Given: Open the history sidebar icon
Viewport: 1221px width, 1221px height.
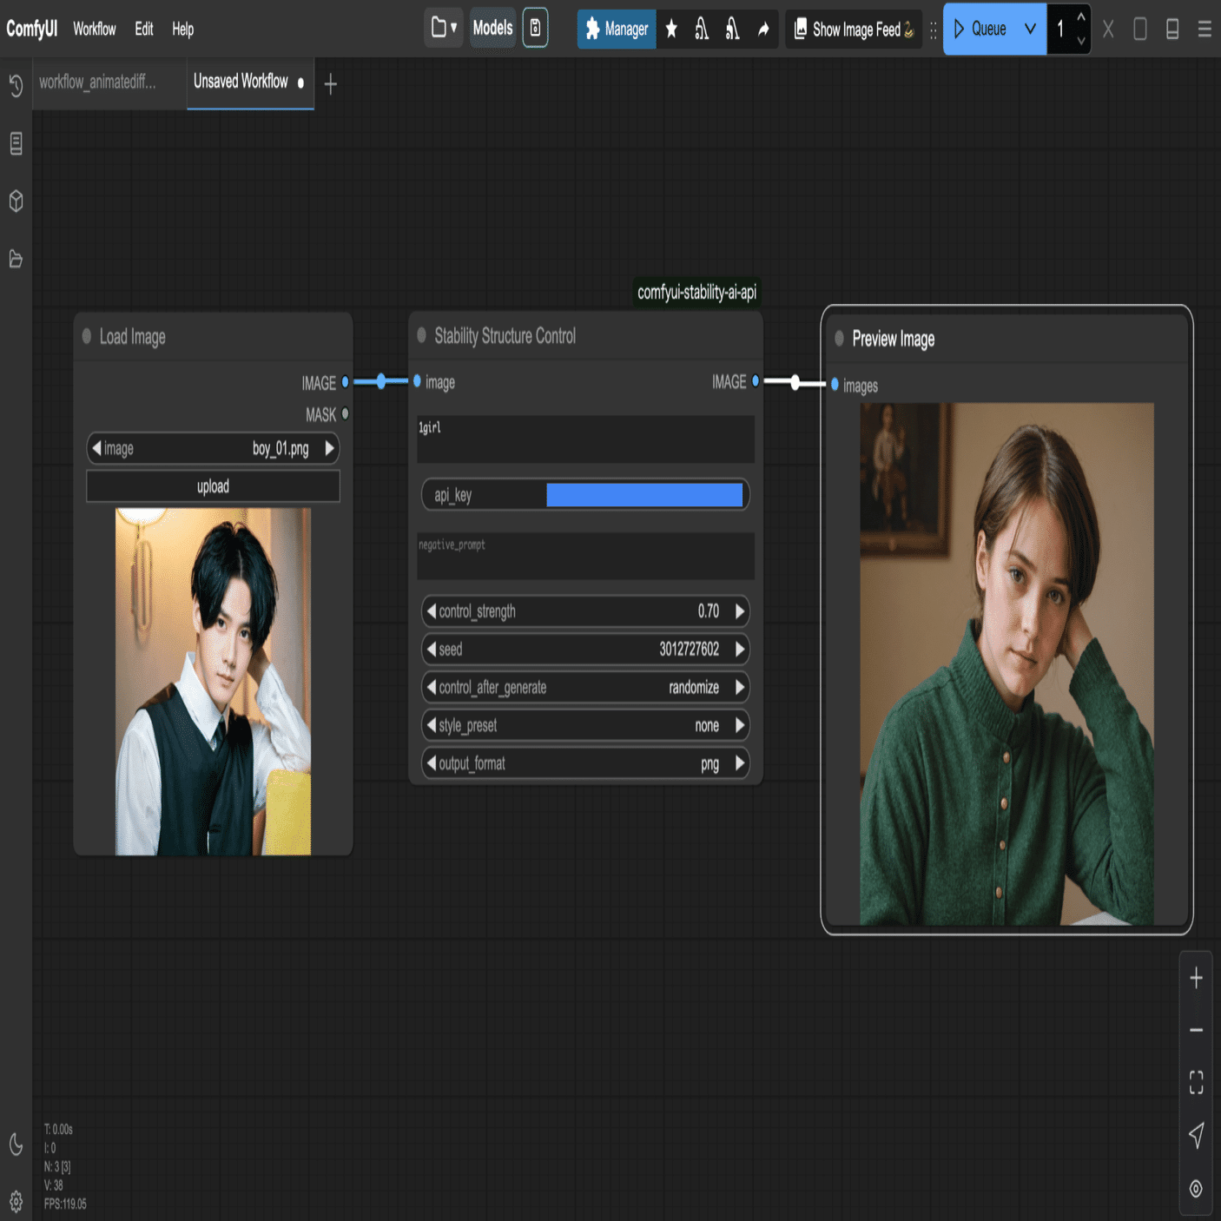Looking at the screenshot, I should (16, 85).
